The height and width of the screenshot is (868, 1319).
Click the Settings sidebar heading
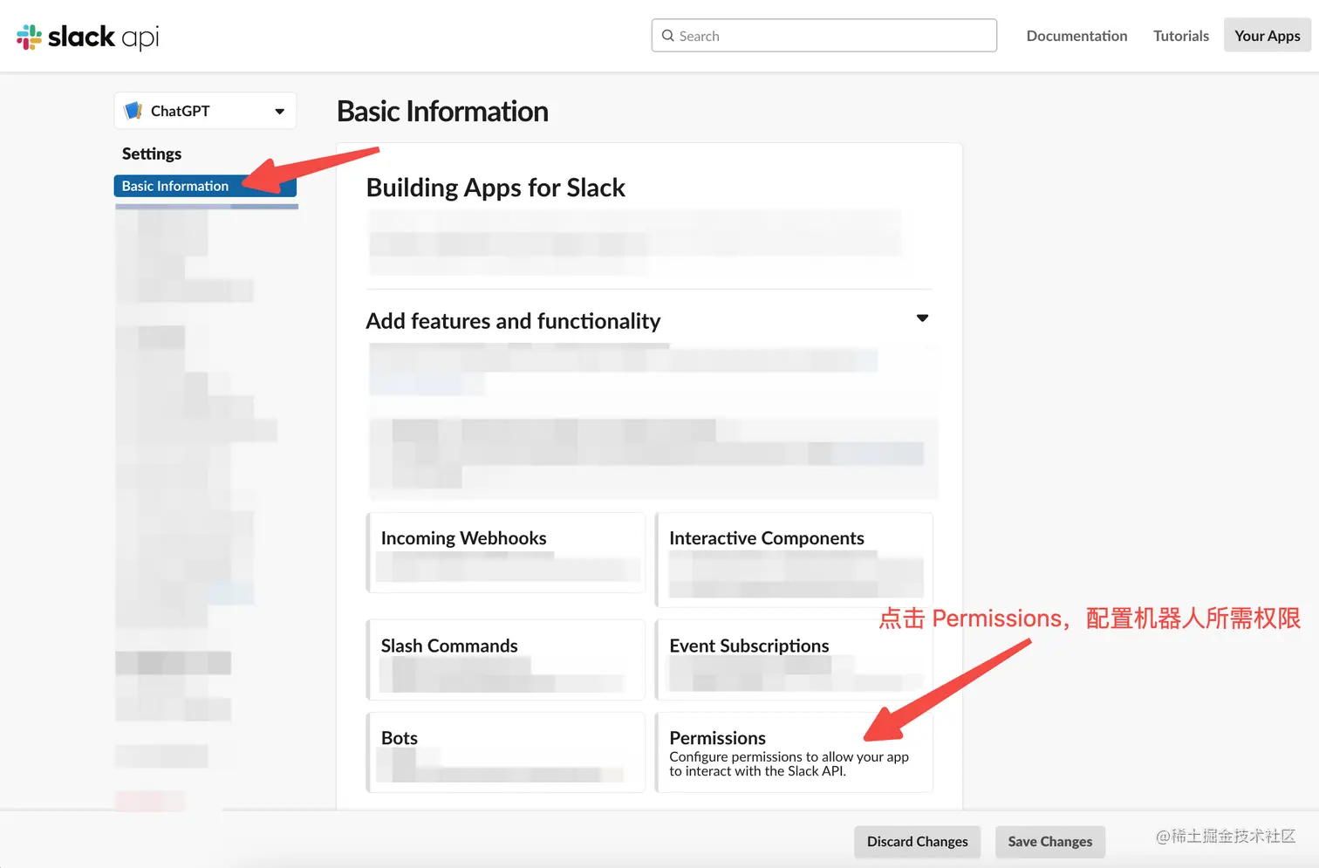[x=152, y=154]
